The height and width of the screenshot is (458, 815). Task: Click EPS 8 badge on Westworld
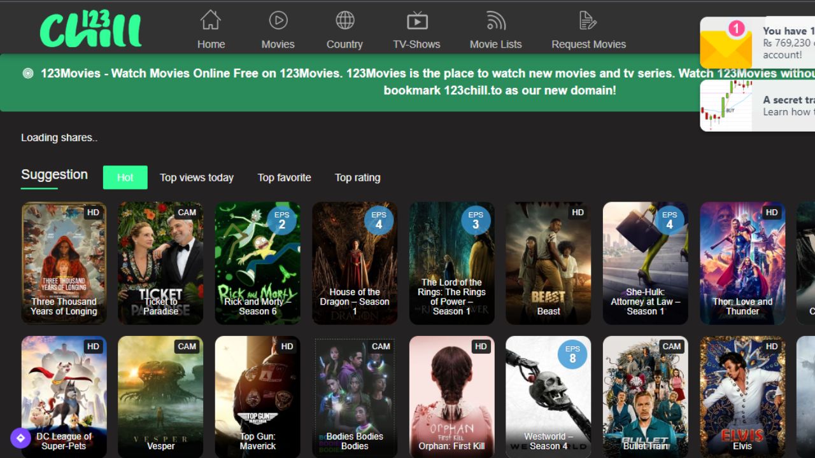(x=572, y=354)
